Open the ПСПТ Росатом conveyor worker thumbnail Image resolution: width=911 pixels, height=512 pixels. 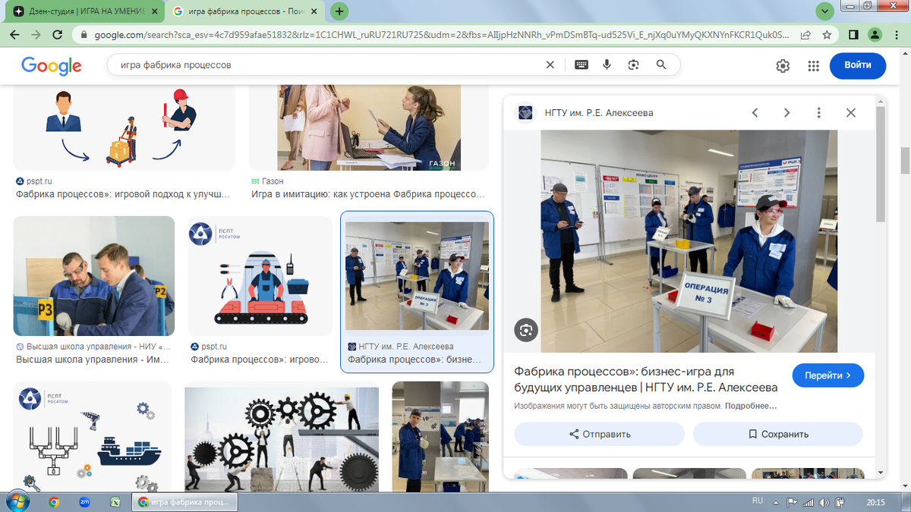pos(260,276)
